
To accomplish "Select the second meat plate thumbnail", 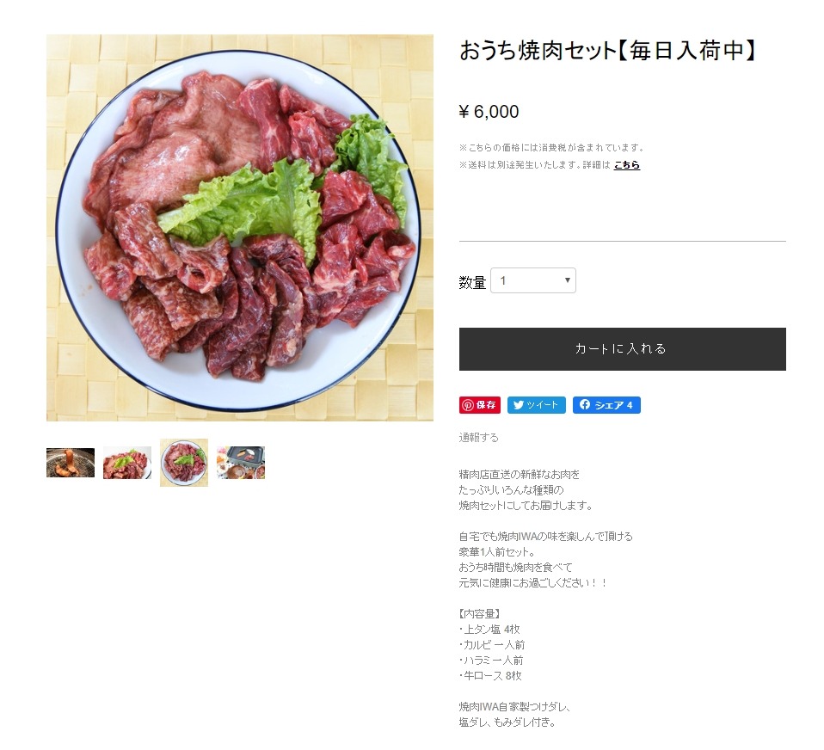I will click(127, 463).
